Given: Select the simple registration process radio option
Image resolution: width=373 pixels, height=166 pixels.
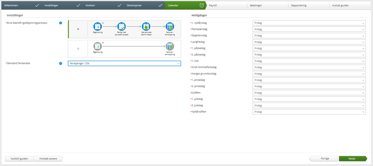Looking at the screenshot, I should pos(78,49).
